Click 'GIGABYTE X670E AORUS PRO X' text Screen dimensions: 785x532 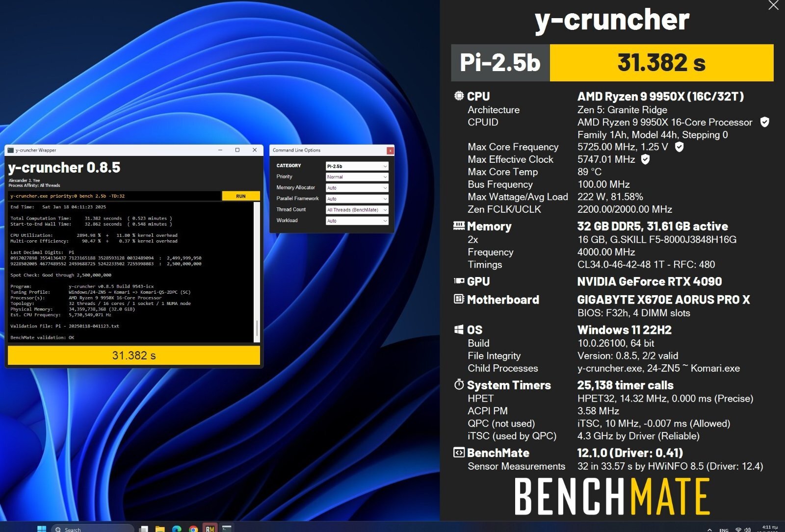tap(663, 300)
